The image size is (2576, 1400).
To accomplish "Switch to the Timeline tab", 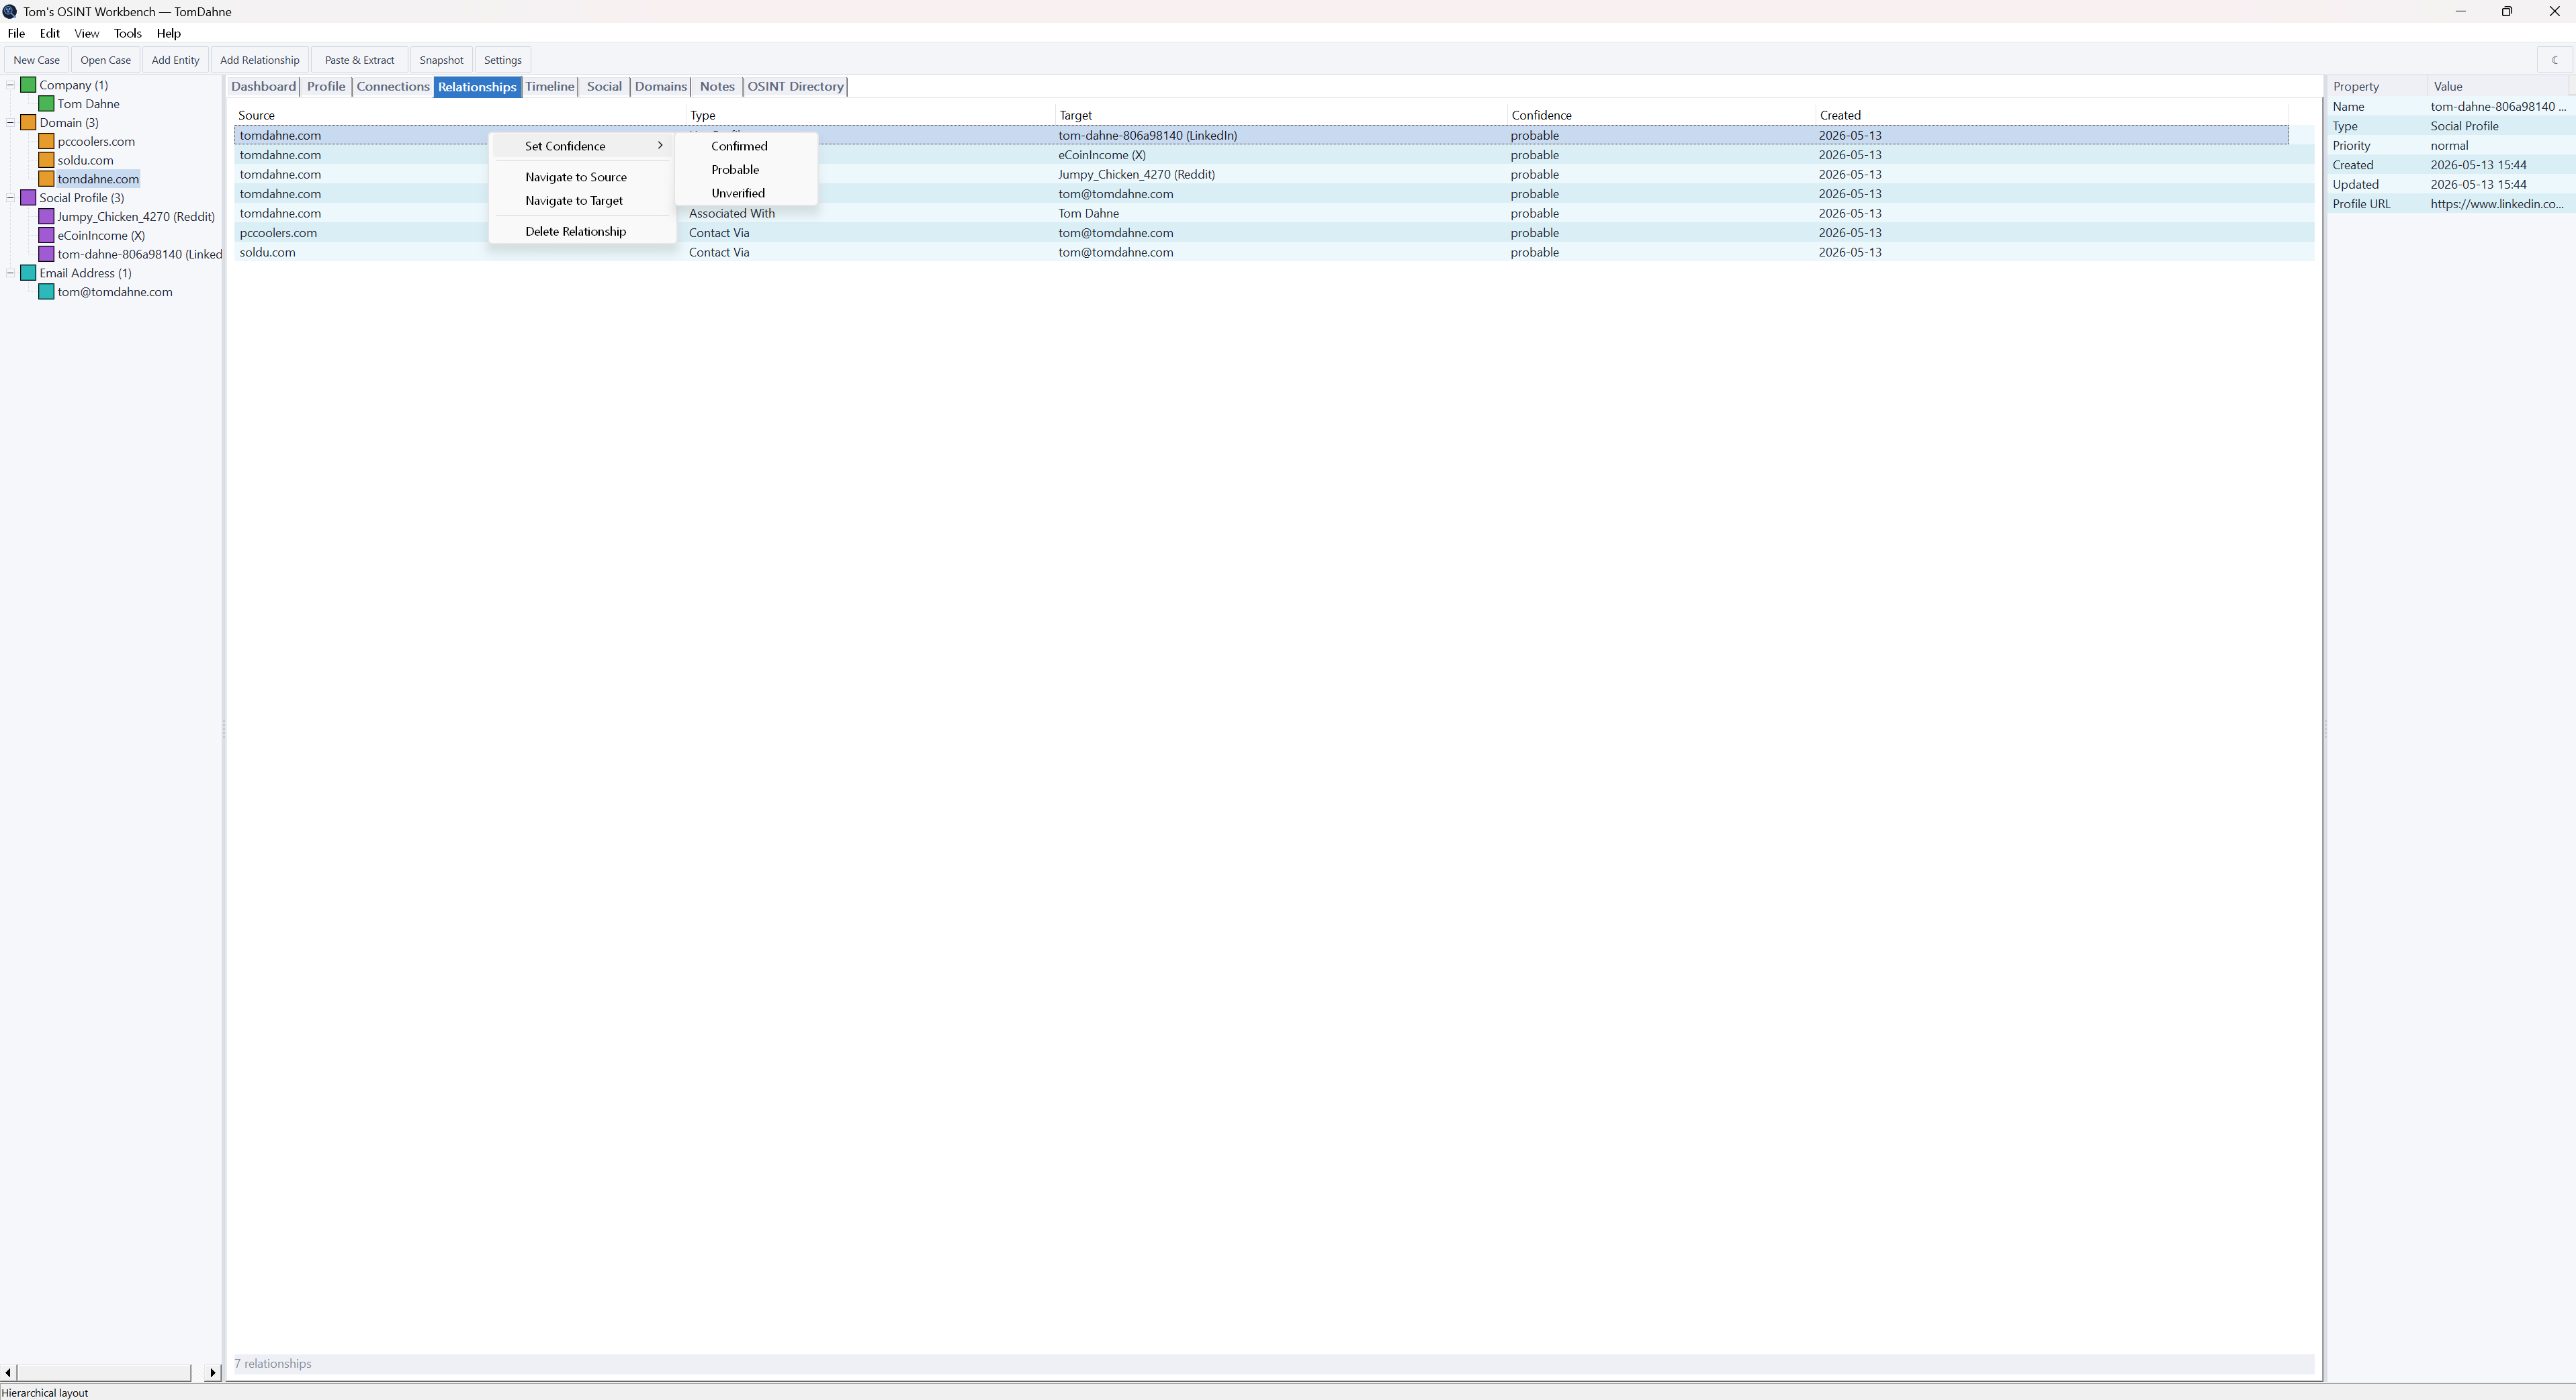I will 550,87.
